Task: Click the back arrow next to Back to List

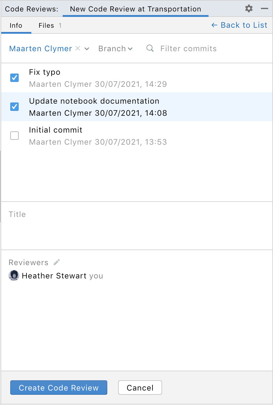Action: click(x=214, y=25)
